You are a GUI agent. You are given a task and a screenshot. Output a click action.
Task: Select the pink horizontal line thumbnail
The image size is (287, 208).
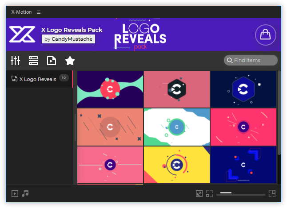pyautogui.click(x=110, y=165)
